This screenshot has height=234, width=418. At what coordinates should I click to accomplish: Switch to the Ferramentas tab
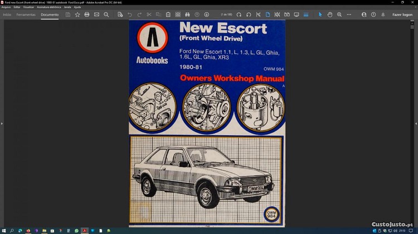click(x=26, y=14)
